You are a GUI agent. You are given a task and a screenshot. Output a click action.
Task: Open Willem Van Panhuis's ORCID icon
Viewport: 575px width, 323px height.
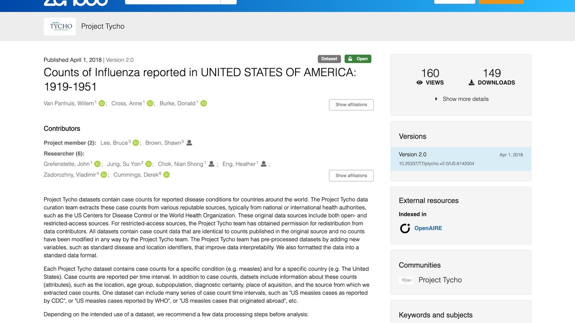pos(102,103)
